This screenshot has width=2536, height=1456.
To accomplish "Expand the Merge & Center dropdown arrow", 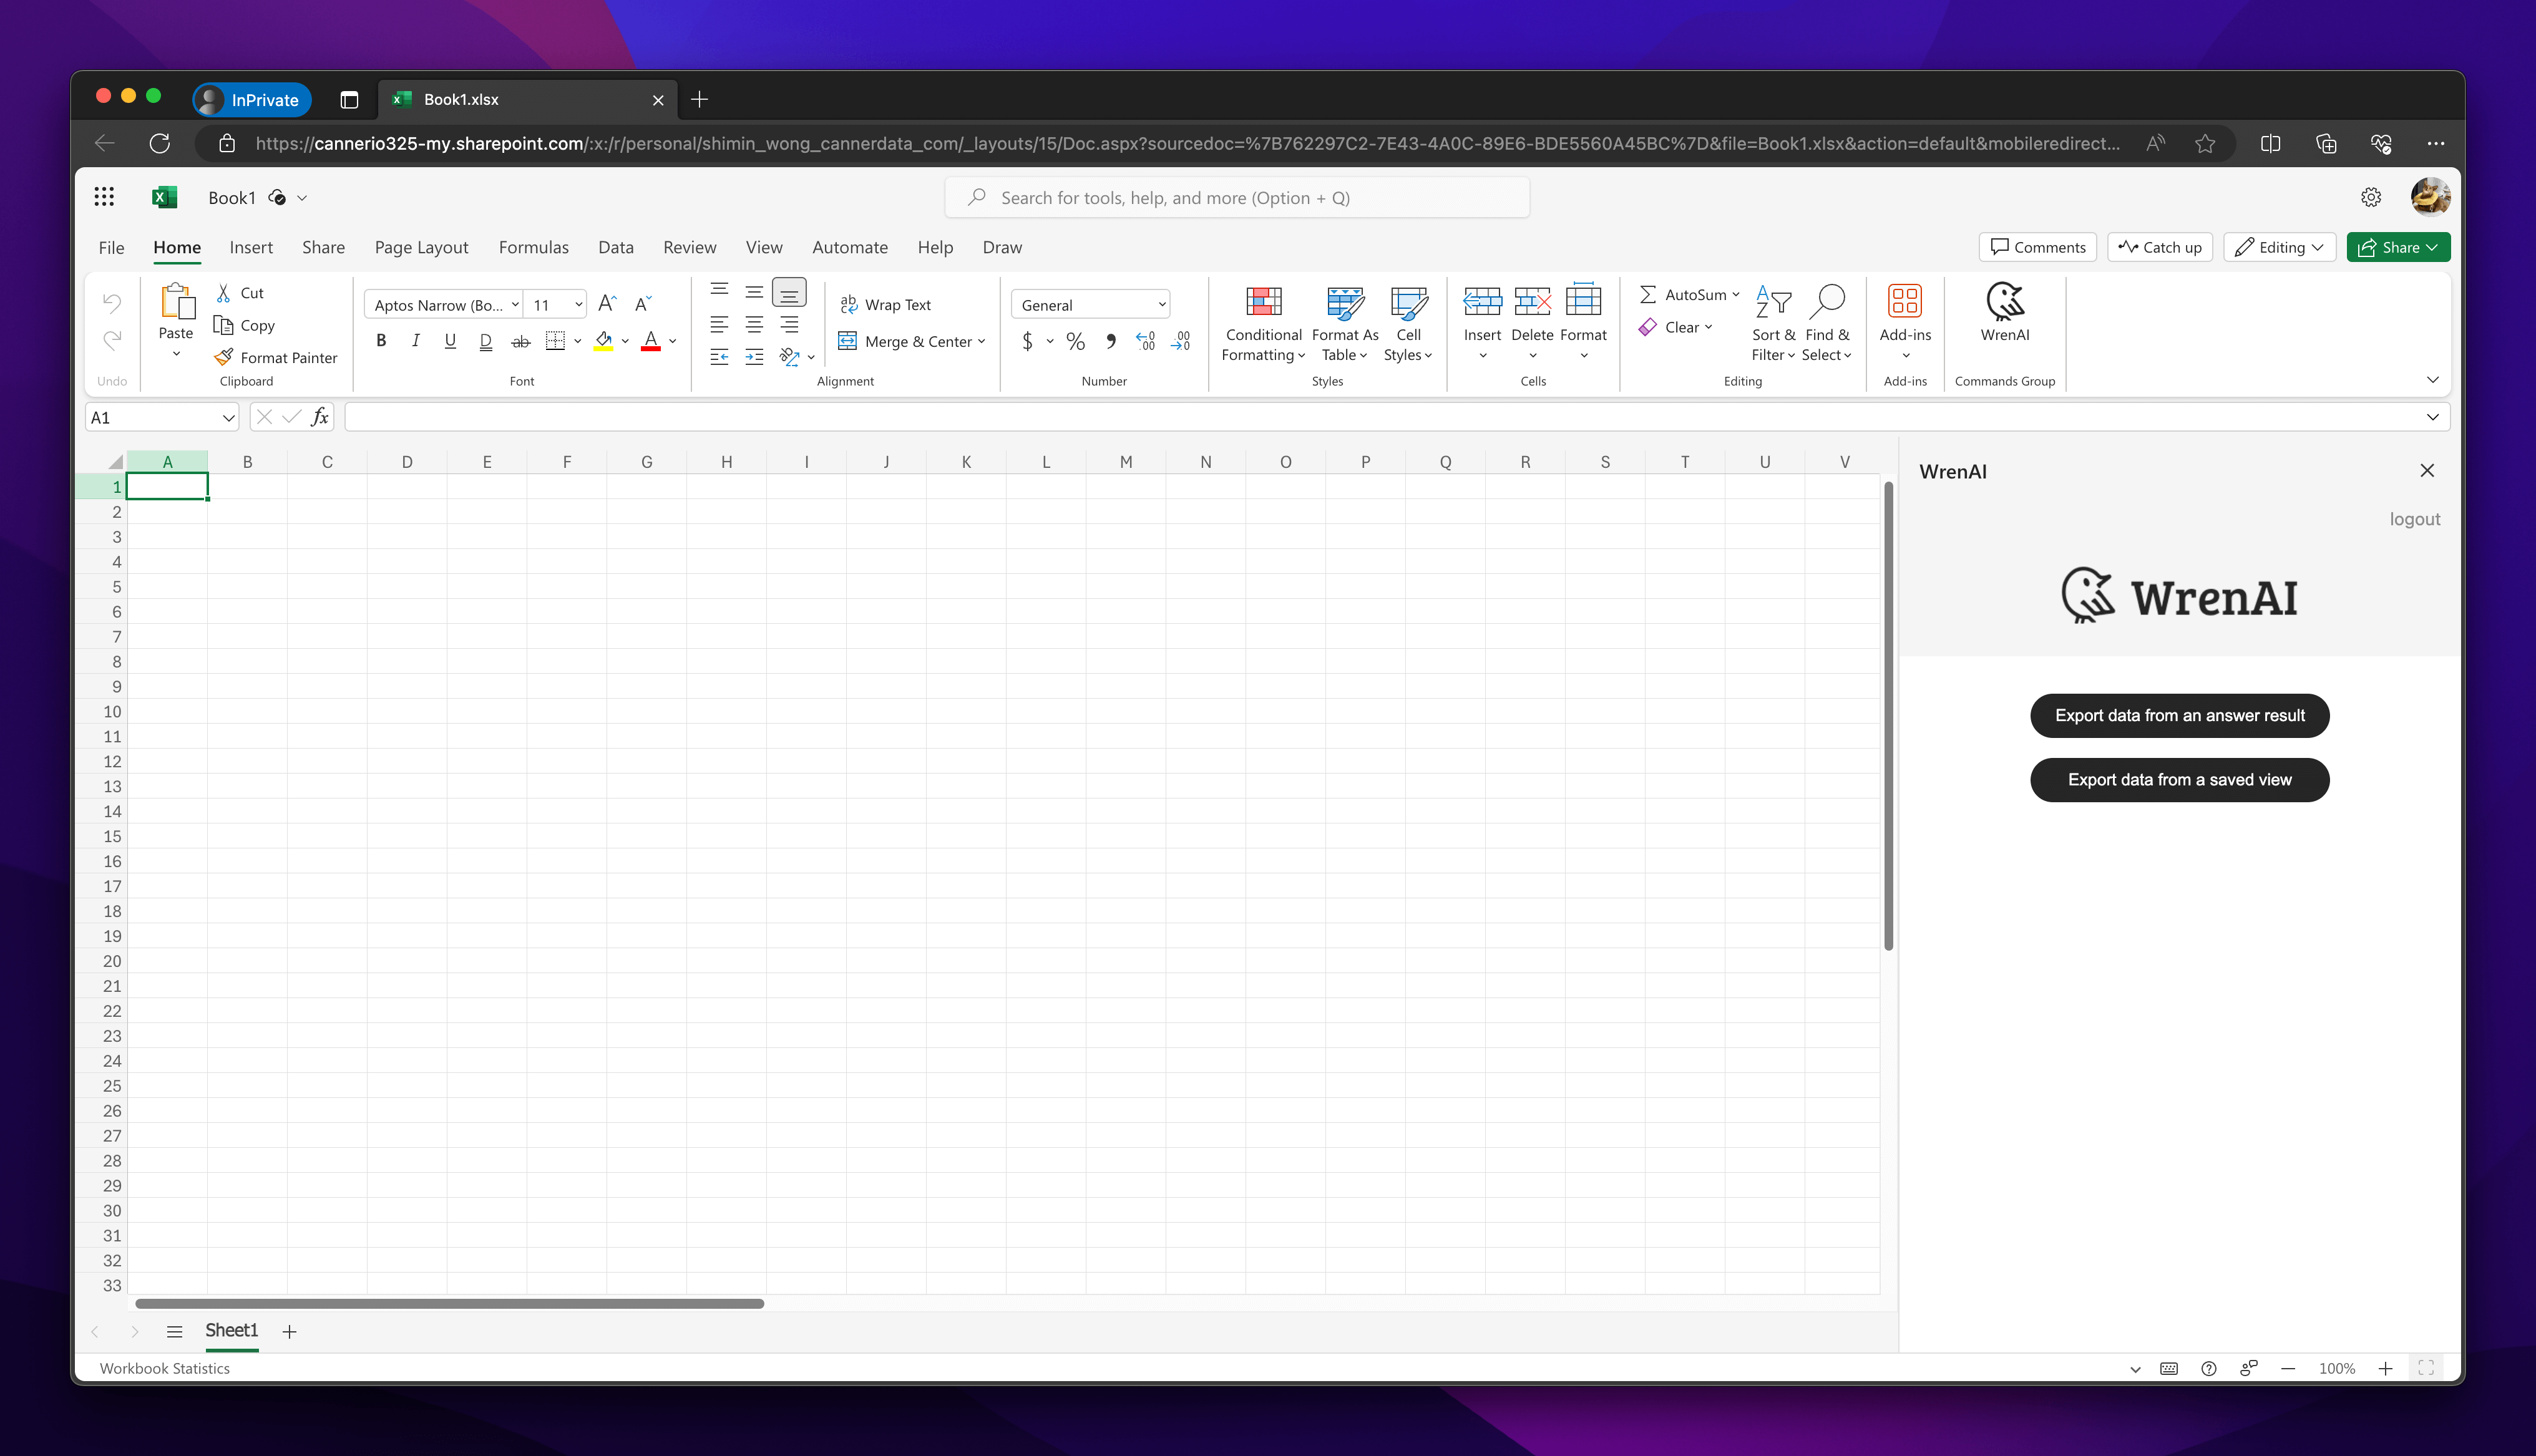I will pyautogui.click(x=981, y=341).
